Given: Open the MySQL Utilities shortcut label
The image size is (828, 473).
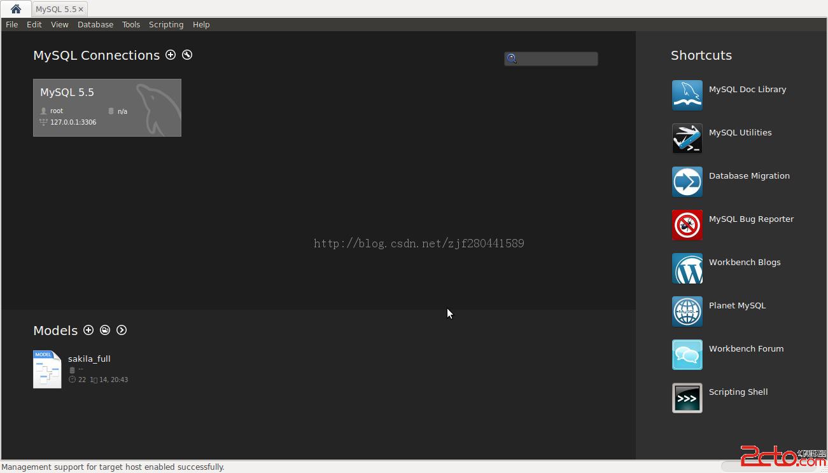Looking at the screenshot, I should coord(740,132).
